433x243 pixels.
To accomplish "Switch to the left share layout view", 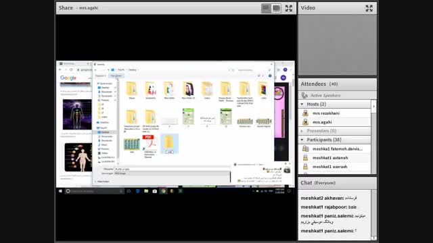I will (x=266, y=8).
